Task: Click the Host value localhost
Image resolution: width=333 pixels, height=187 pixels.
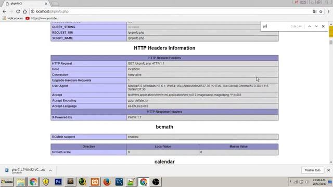Action: [134, 69]
